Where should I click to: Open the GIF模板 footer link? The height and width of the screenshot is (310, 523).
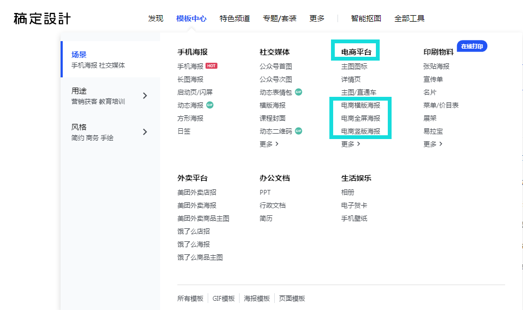tap(223, 299)
